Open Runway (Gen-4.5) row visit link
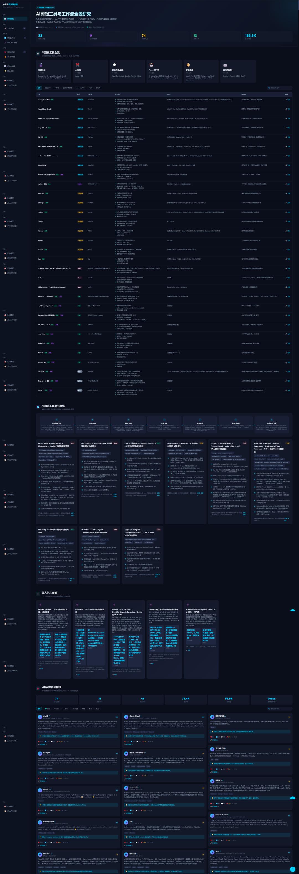Viewport: 299px width, 874px height. (x=288, y=100)
